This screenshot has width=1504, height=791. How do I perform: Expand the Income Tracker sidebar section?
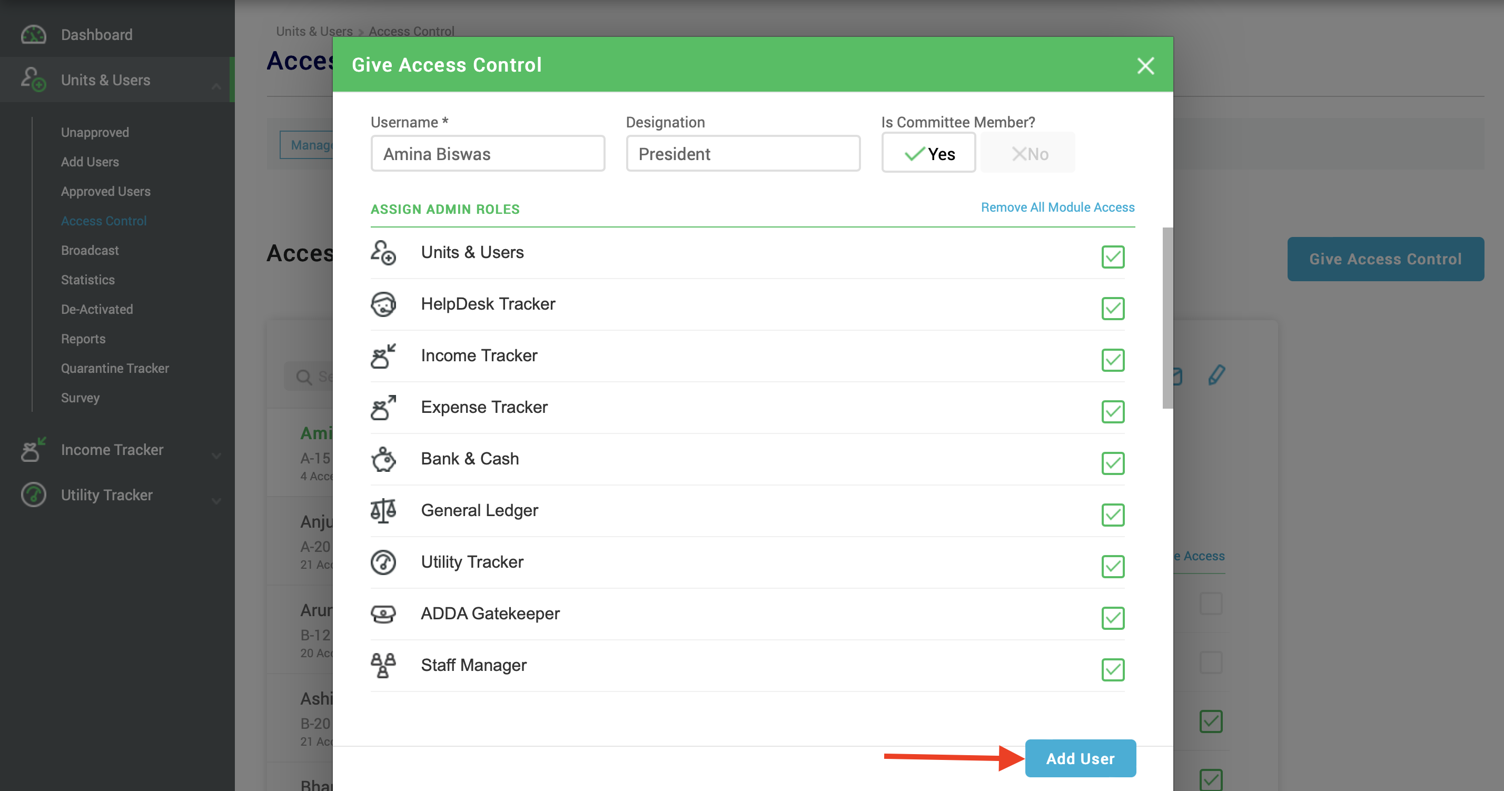216,456
